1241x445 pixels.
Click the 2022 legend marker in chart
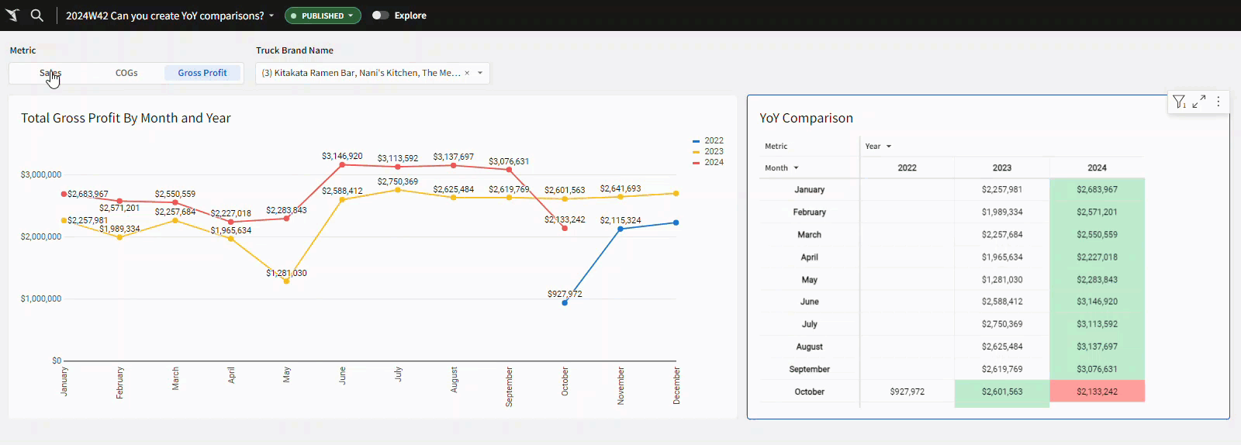pyautogui.click(x=696, y=141)
